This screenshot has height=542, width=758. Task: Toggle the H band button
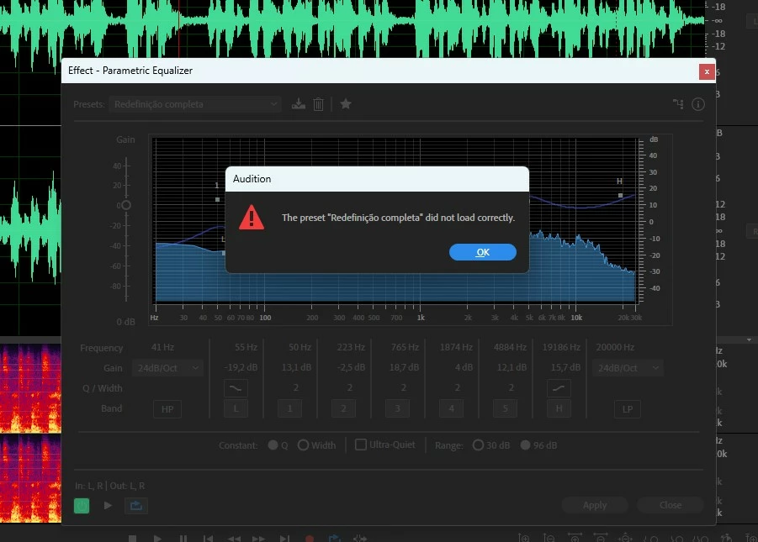[559, 408]
